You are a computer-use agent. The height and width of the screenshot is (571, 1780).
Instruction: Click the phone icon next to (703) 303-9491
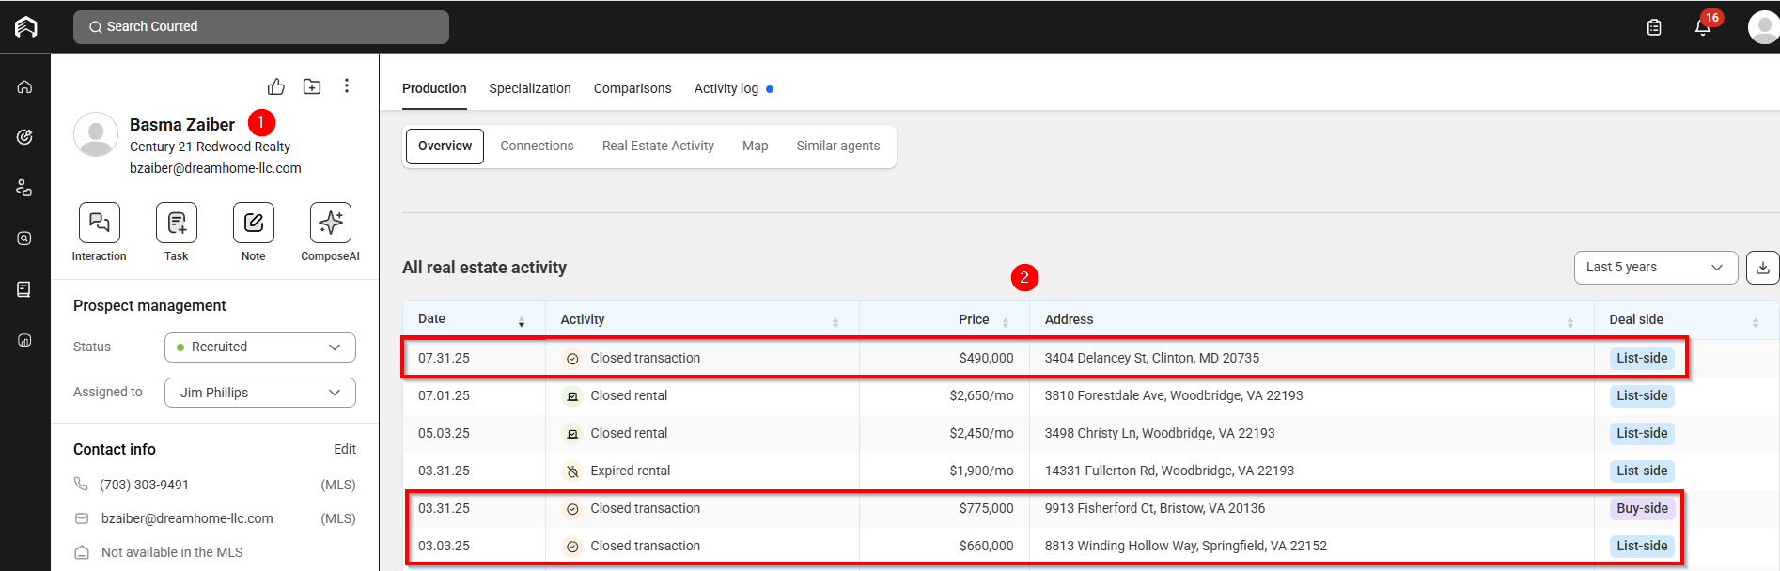(81, 484)
